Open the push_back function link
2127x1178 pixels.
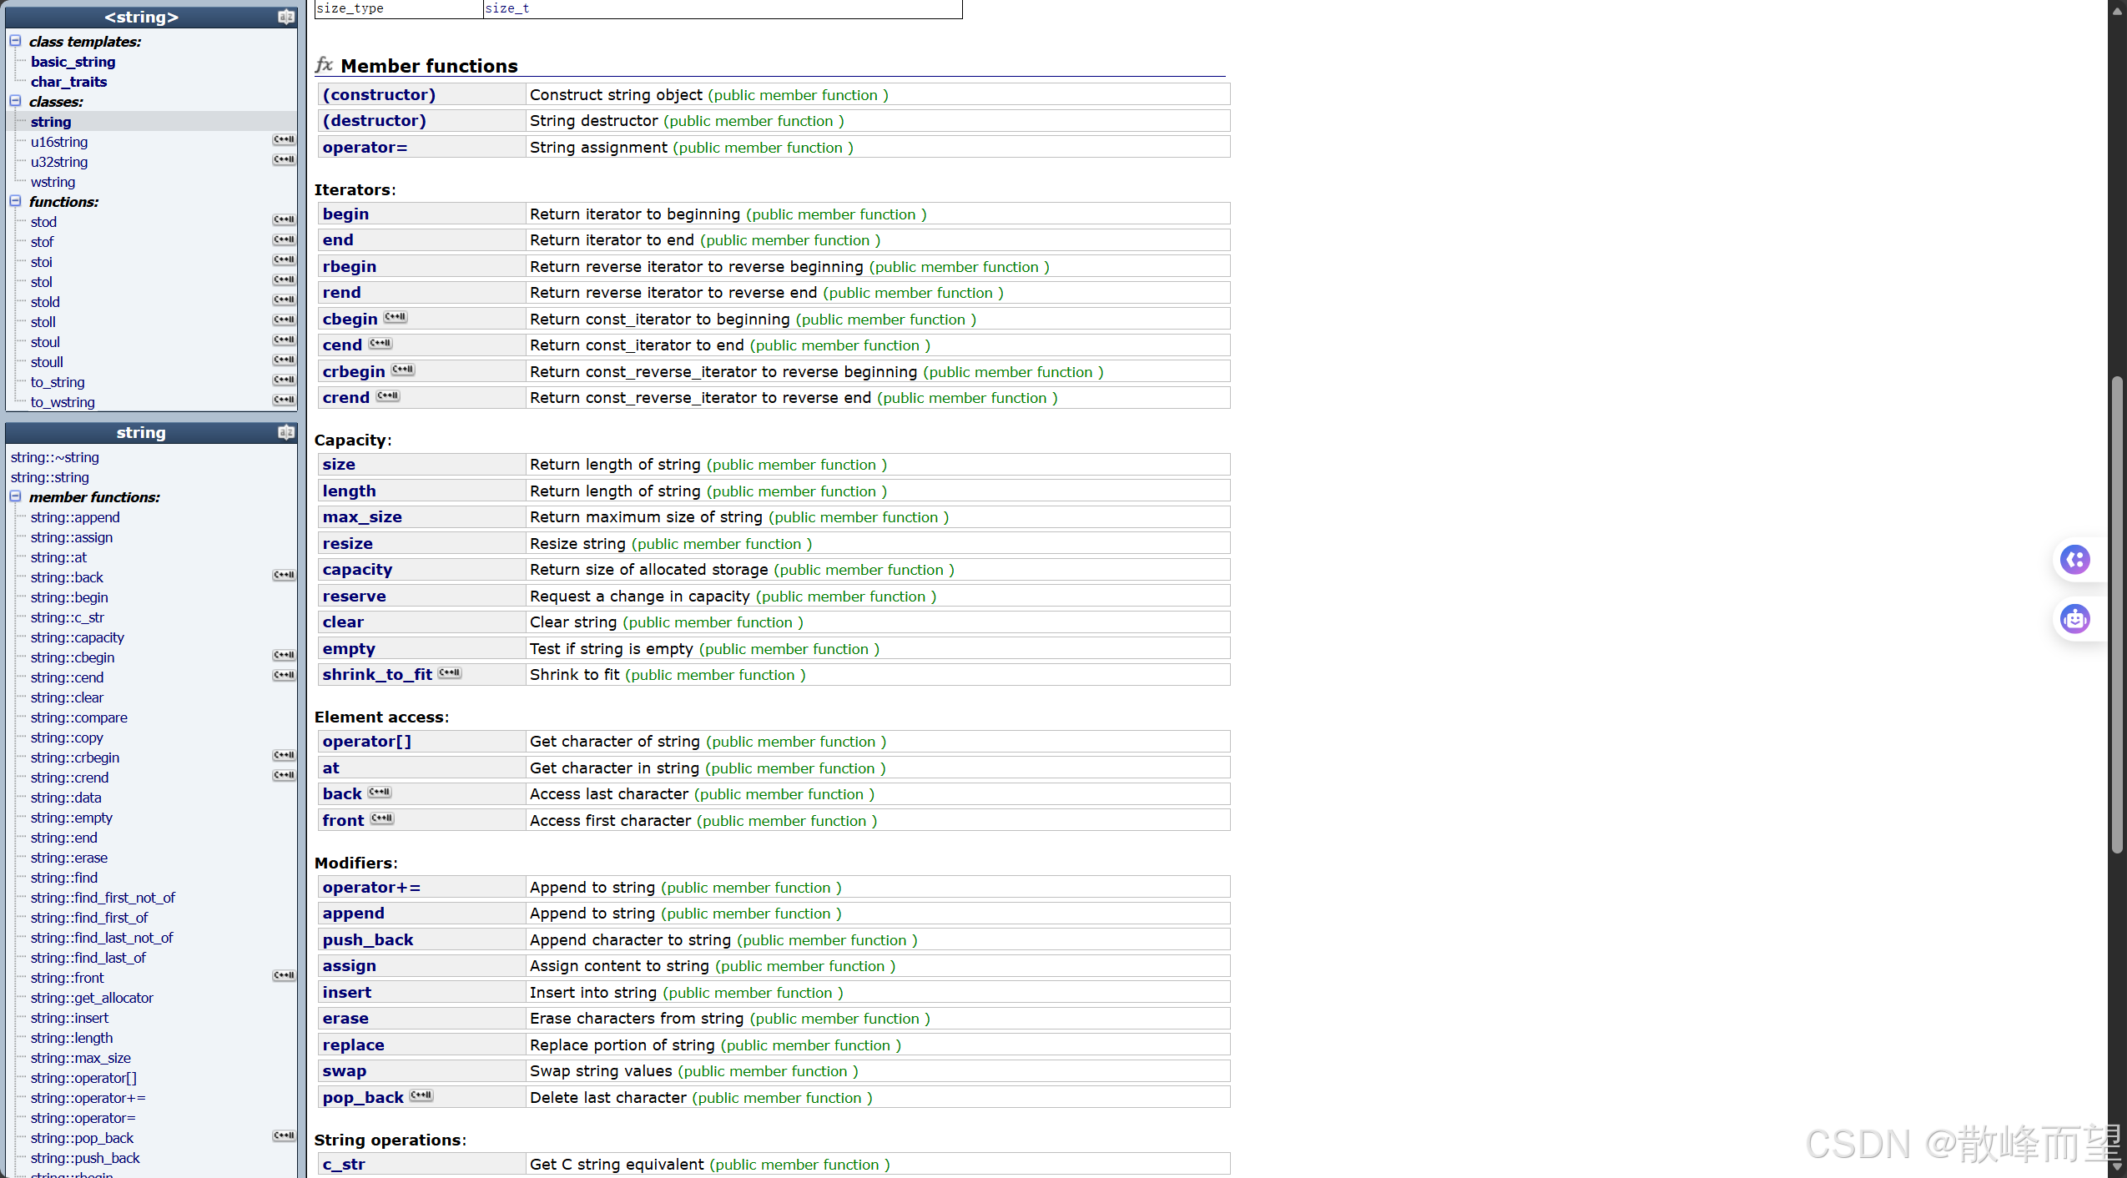(368, 940)
